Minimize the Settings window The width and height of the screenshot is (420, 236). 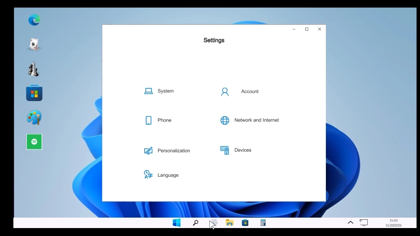(x=294, y=29)
